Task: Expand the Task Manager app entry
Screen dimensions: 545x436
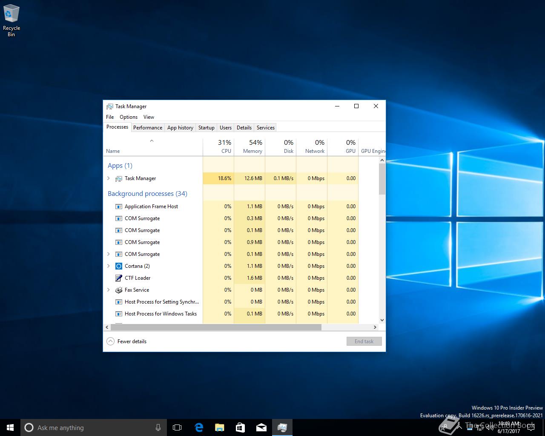Action: pos(109,178)
